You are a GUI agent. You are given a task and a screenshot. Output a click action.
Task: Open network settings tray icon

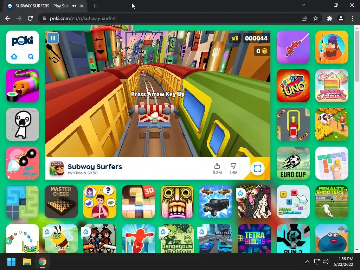(317, 262)
